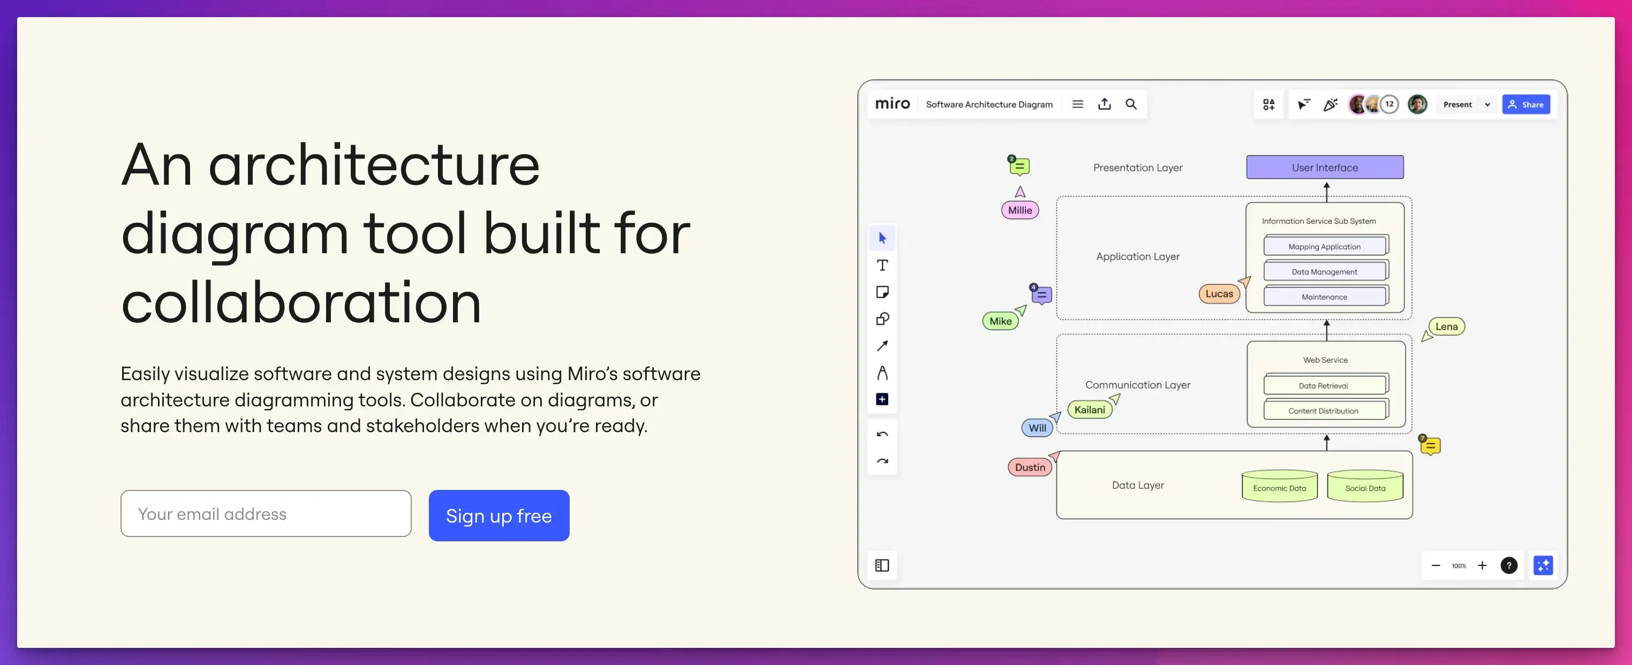Click the upload/export board icon
The image size is (1632, 665).
1104,104
